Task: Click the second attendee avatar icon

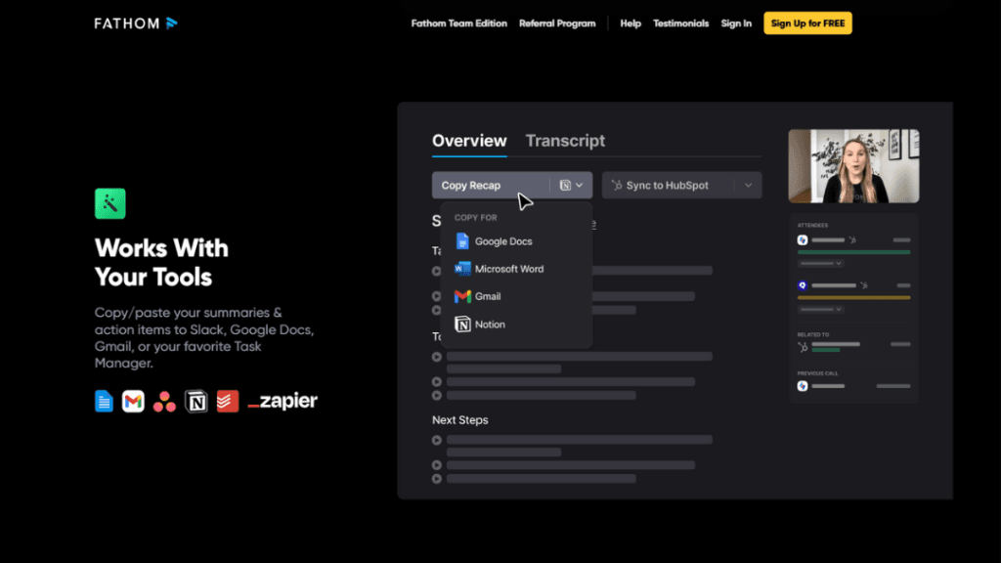Action: point(803,285)
